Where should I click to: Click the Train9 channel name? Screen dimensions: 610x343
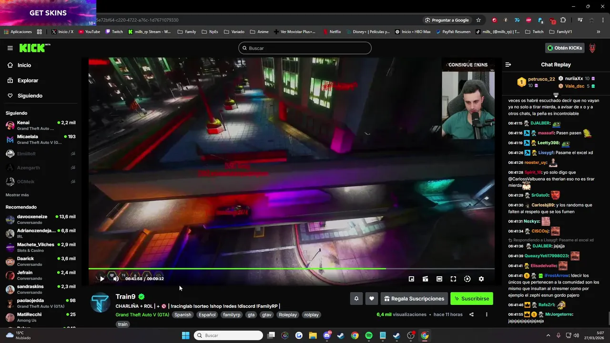coord(125,297)
